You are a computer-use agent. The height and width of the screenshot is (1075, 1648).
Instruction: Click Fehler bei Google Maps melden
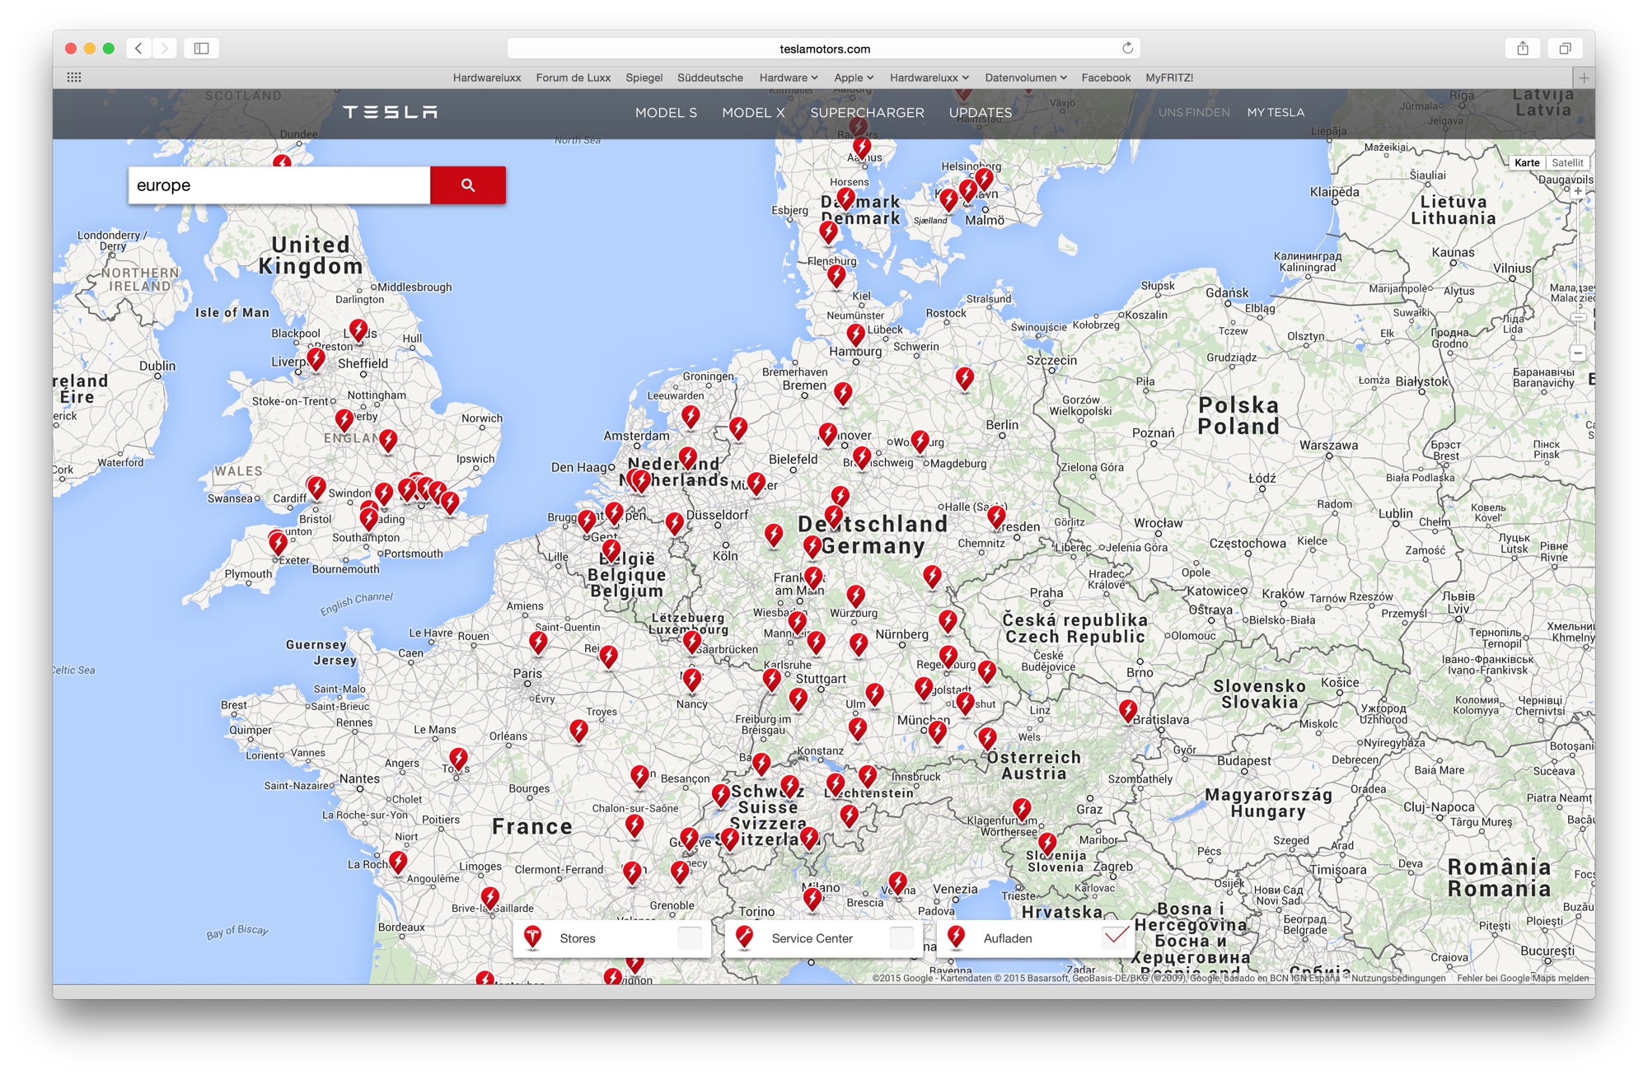(1523, 979)
